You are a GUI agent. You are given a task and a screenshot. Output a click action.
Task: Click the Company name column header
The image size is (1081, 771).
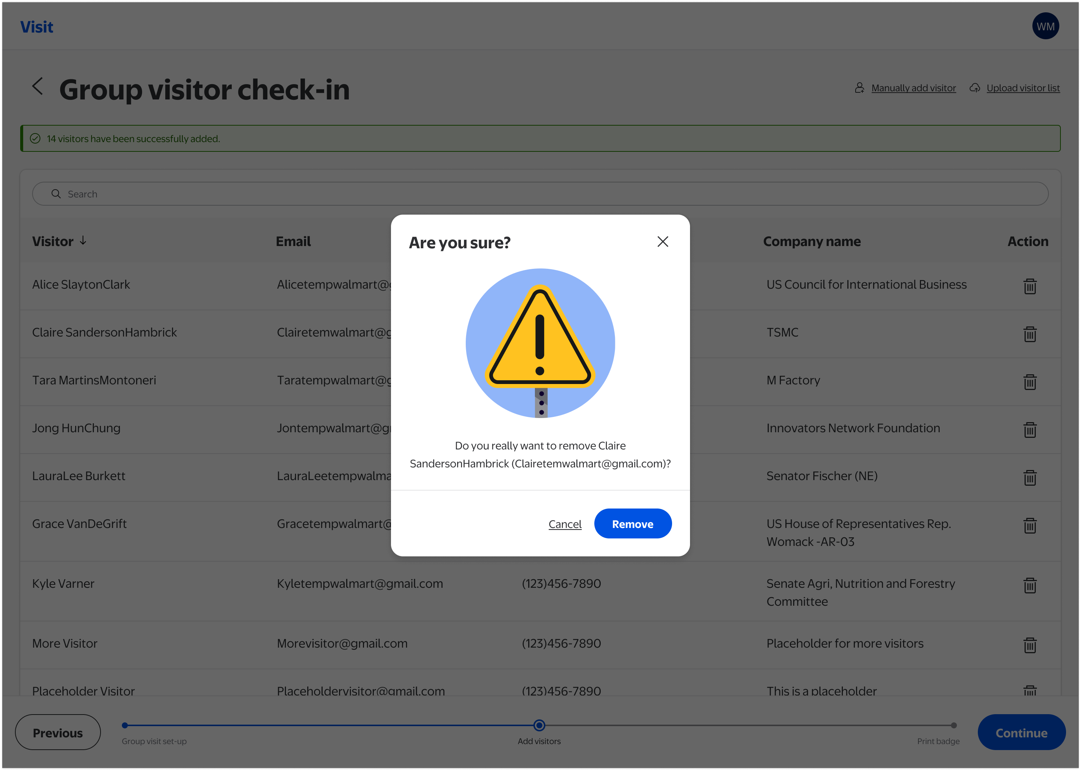point(811,241)
